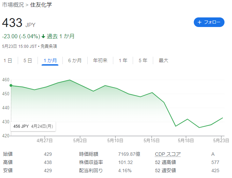This screenshot has width=232, height=178.
Task: Select the 1日 time range tab
Action: click(8, 60)
